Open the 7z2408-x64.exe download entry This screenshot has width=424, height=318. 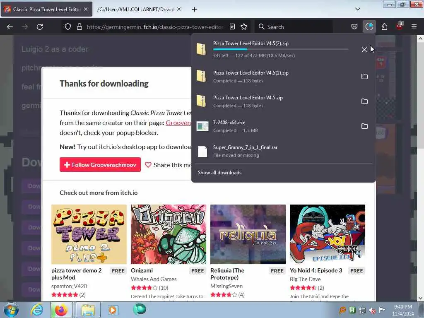tap(275, 126)
